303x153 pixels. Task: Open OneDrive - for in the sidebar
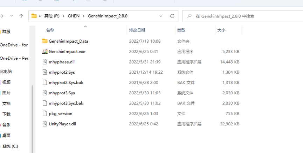14,45
